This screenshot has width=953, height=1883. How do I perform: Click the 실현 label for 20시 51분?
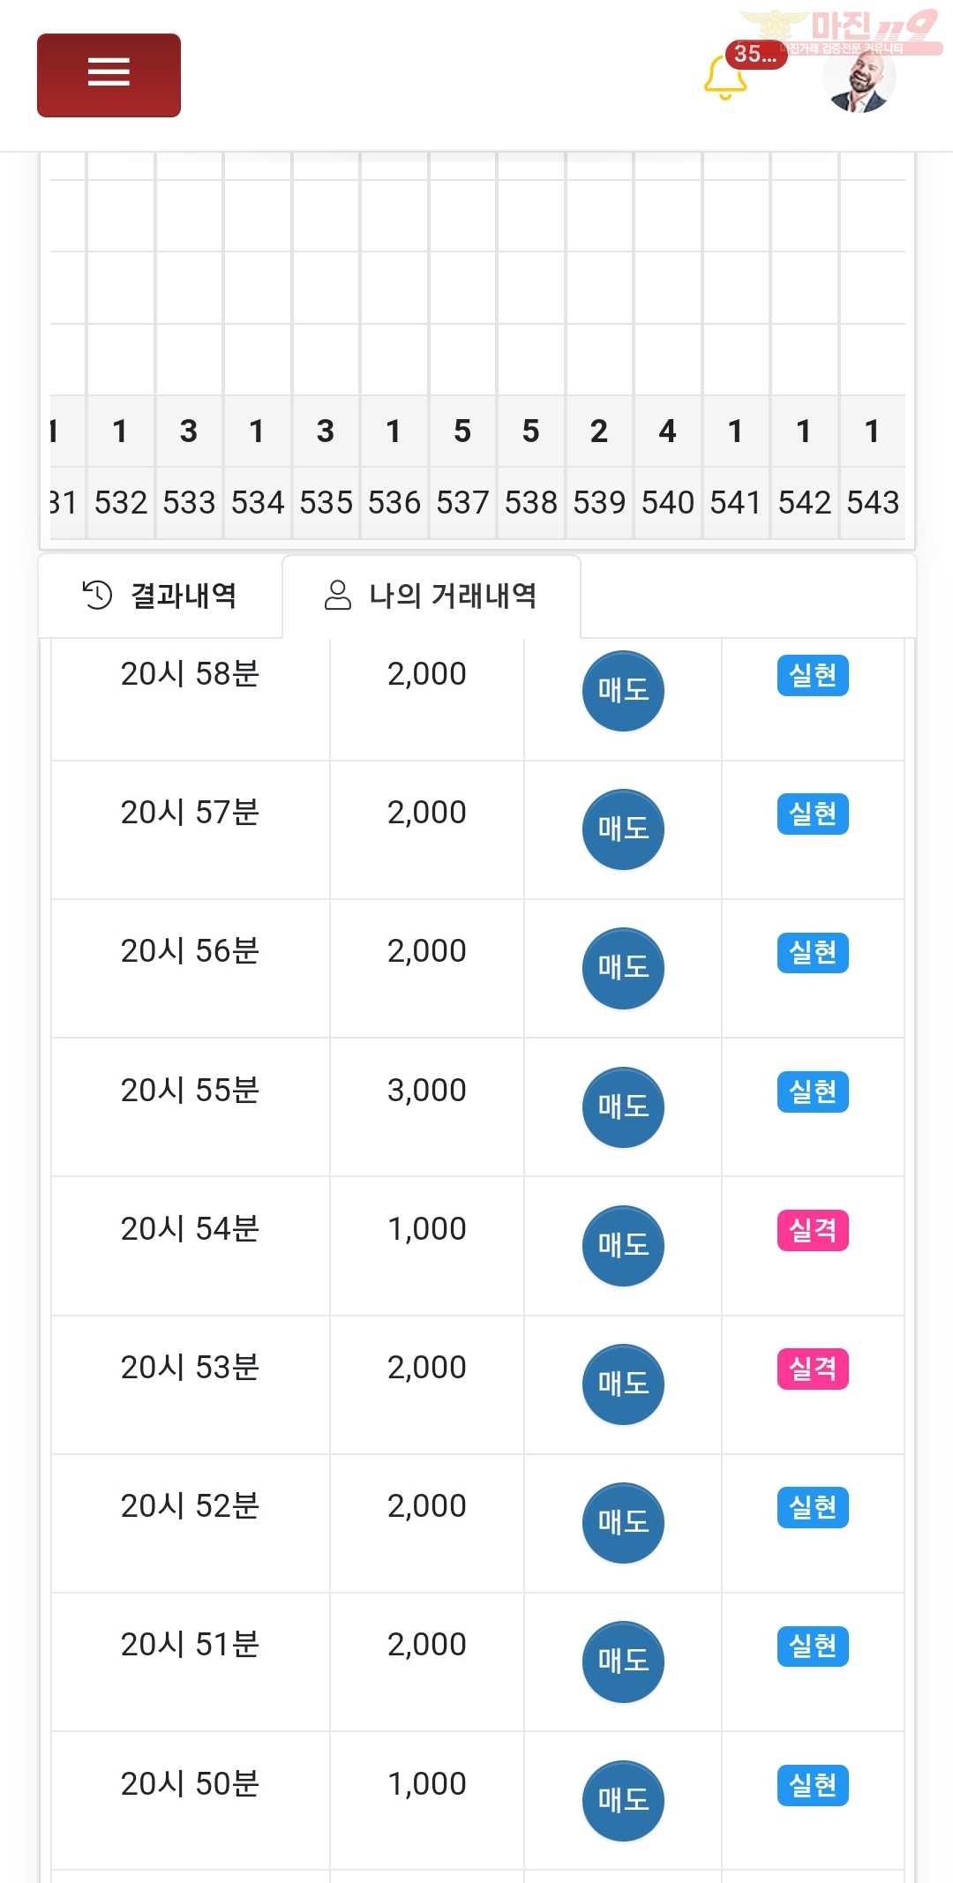813,1646
